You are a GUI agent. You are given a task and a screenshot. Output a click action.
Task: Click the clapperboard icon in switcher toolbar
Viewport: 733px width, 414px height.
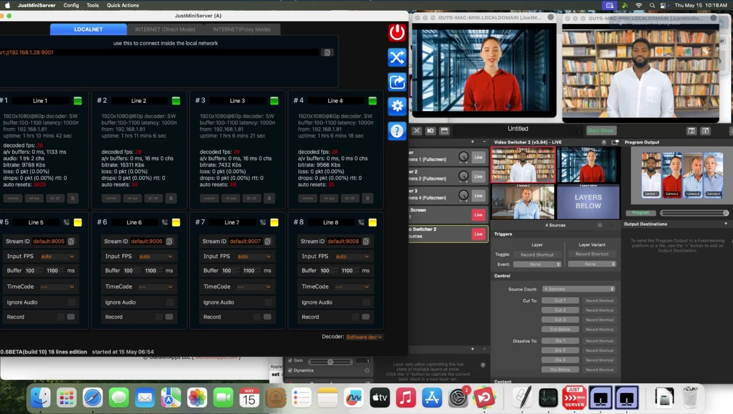click(444, 131)
